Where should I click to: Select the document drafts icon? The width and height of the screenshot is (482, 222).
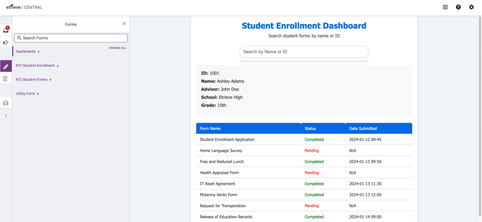(5, 78)
